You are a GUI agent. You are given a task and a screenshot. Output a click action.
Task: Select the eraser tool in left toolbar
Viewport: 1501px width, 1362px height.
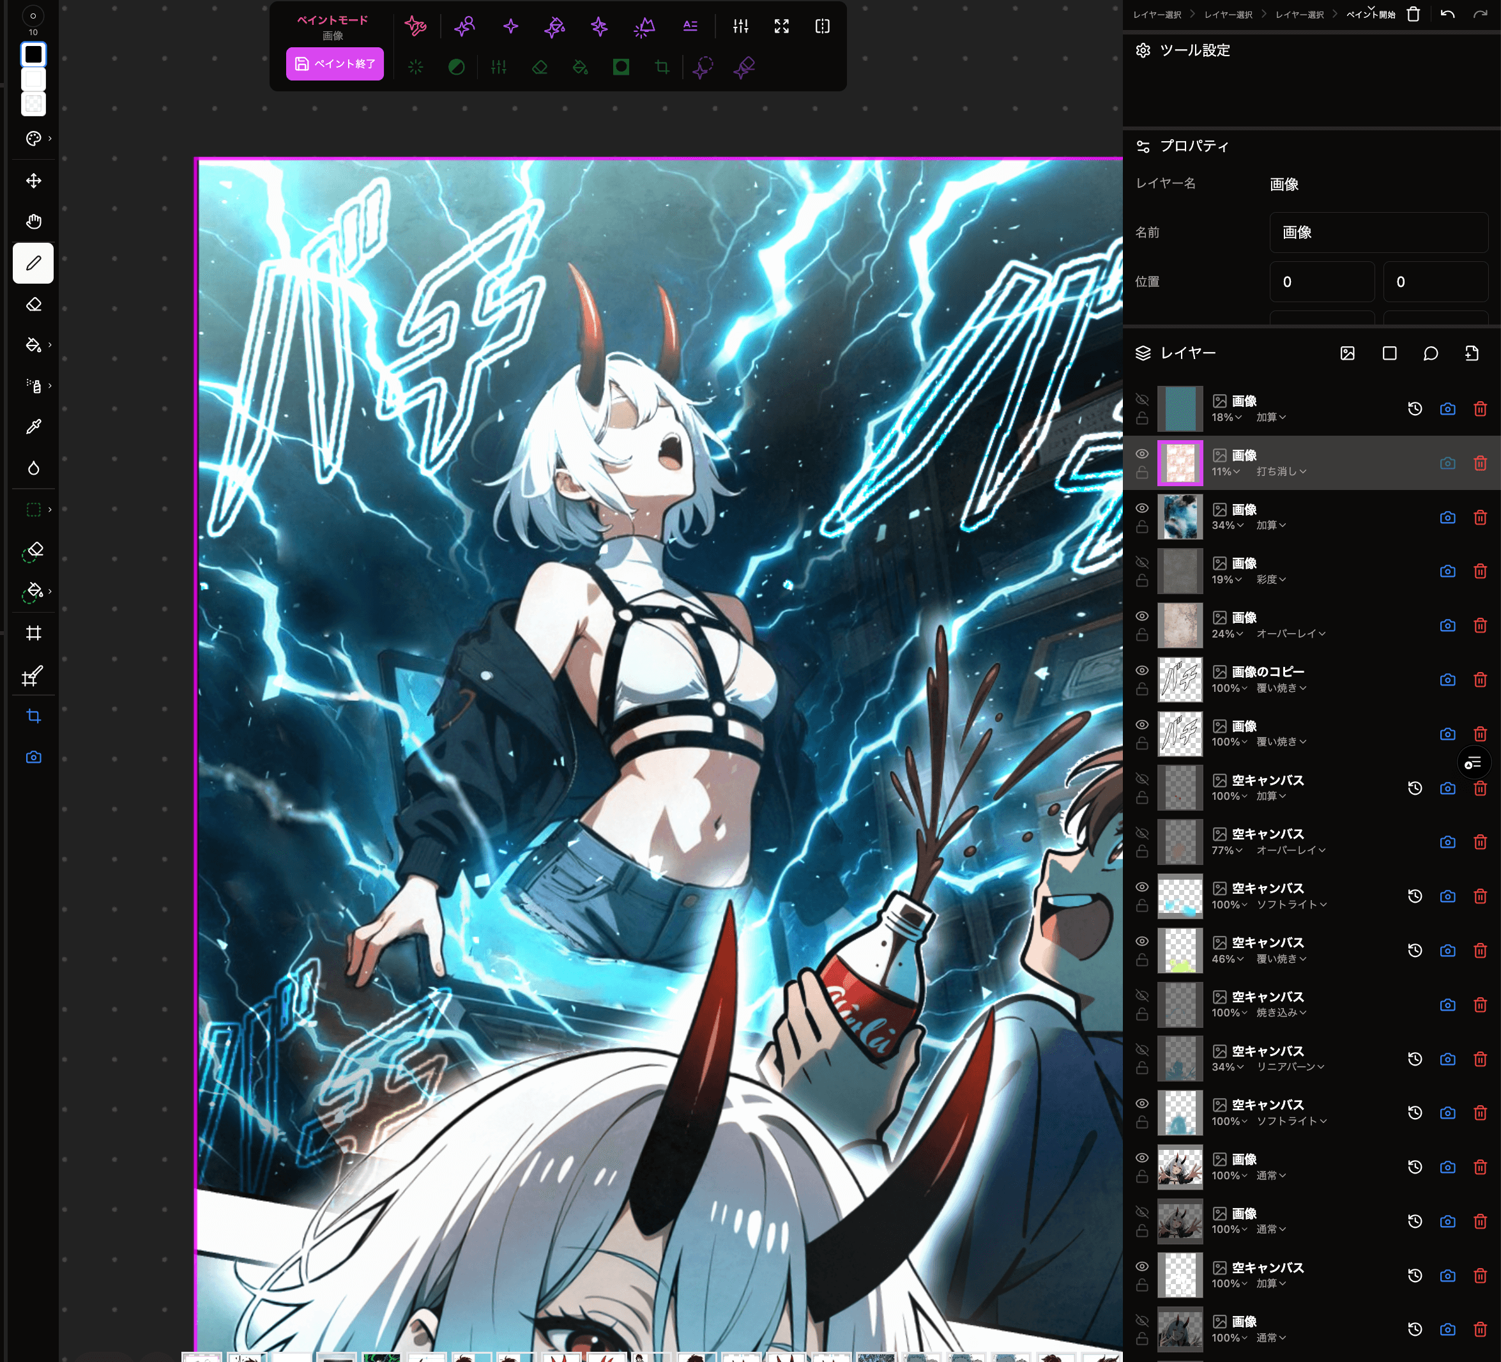[33, 305]
